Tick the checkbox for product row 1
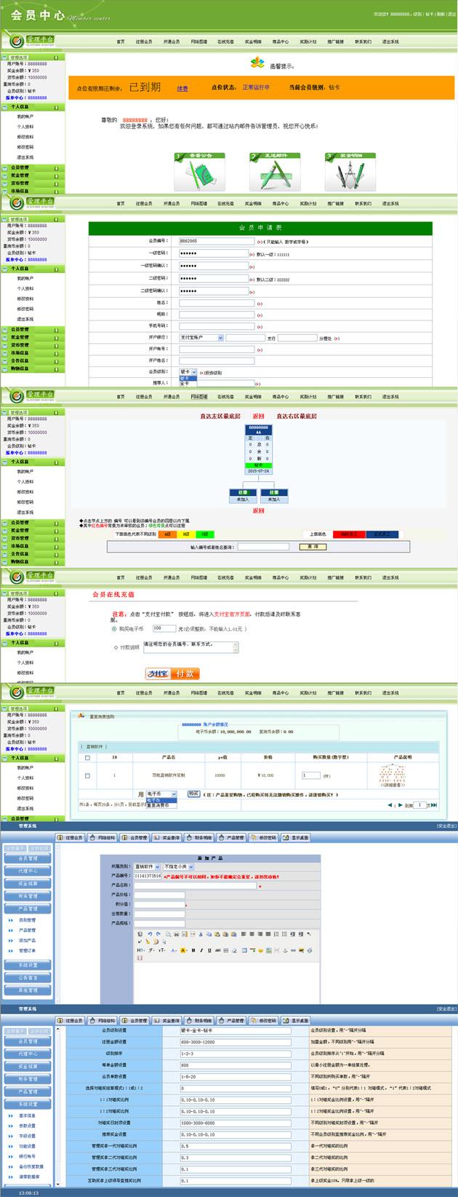 pyautogui.click(x=87, y=775)
